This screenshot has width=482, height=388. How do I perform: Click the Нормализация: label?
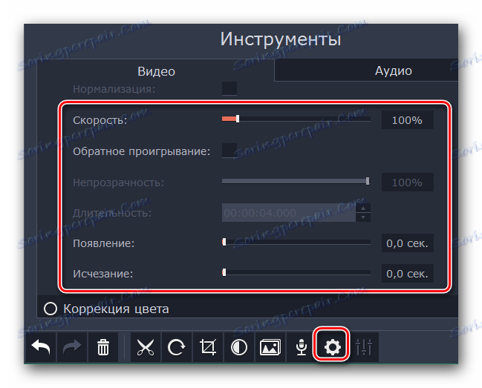114,89
